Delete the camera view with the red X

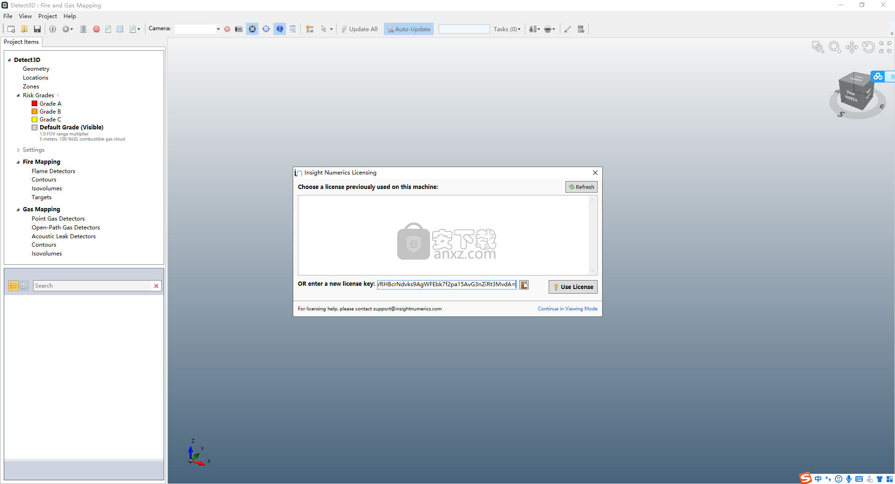point(227,29)
